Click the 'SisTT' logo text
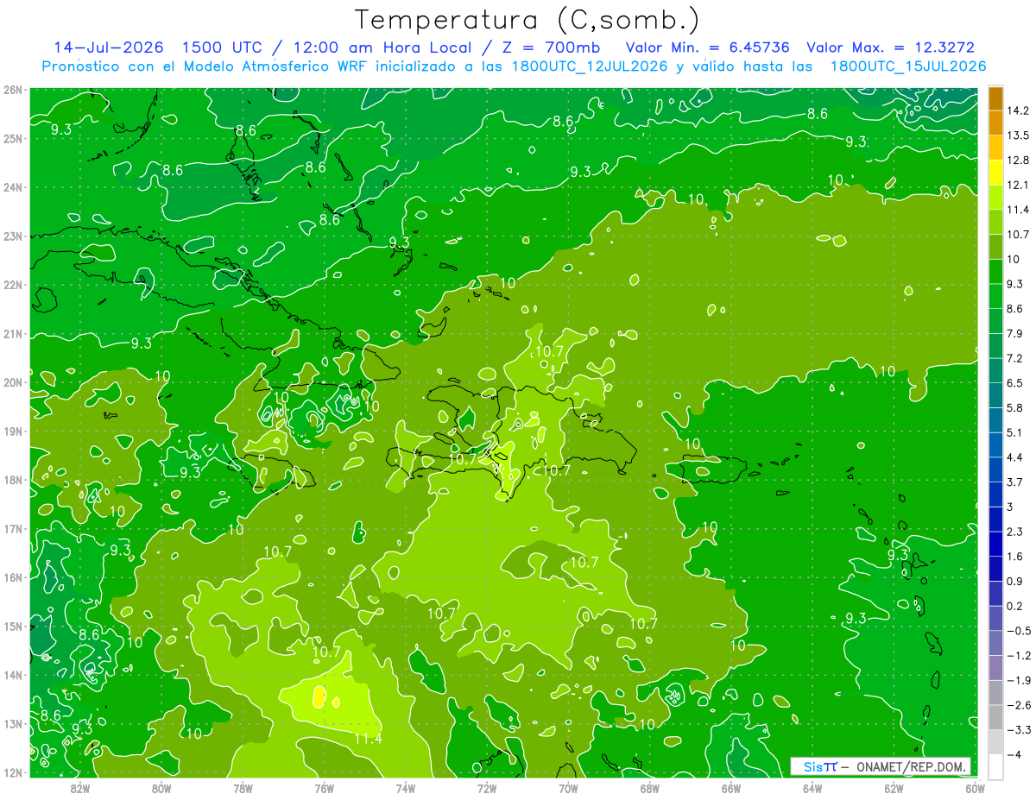This screenshot has height=800, width=1036. pyautogui.click(x=820, y=767)
